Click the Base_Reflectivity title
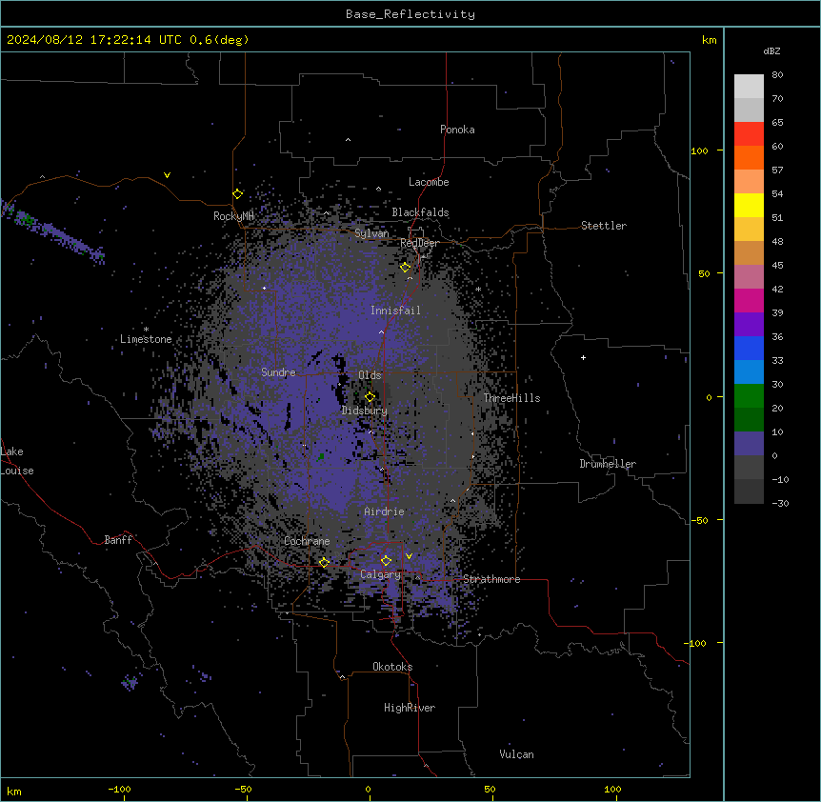The height and width of the screenshot is (802, 821). (410, 14)
